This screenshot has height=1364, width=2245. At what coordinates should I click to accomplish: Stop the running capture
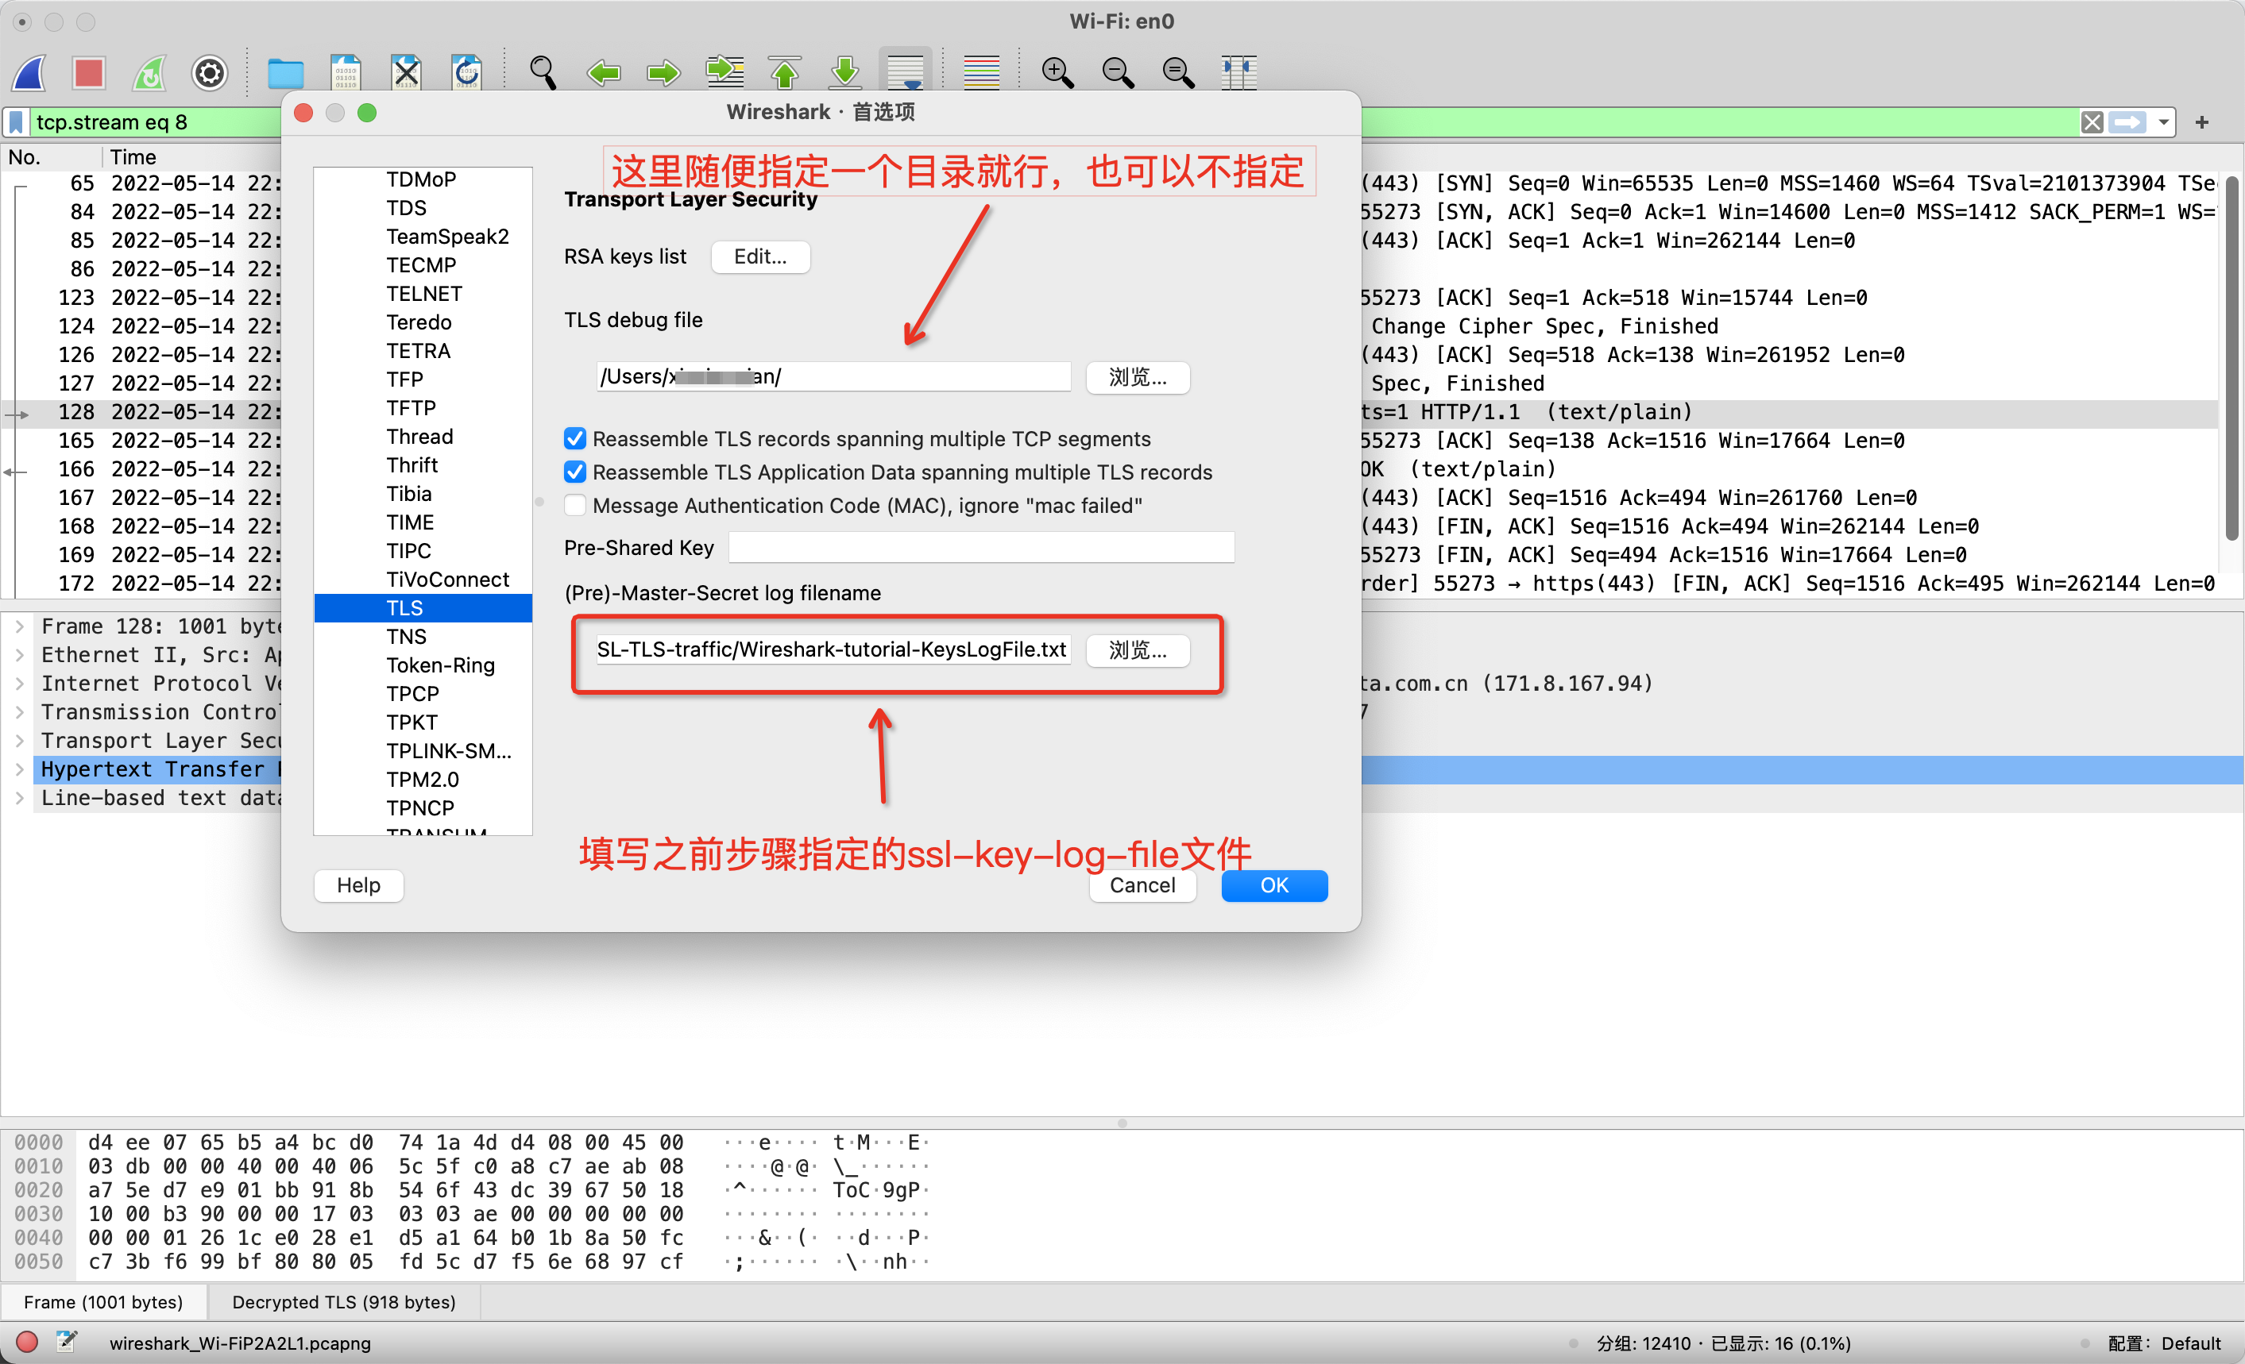(88, 73)
